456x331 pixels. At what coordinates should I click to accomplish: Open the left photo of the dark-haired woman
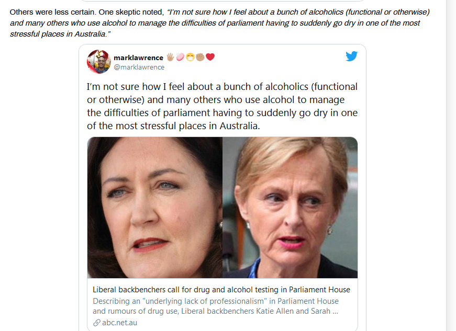coord(155,208)
